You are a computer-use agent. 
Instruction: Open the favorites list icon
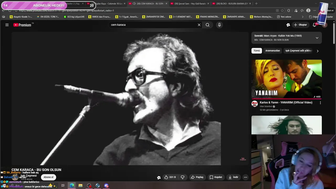pyautogui.click(x=302, y=10)
